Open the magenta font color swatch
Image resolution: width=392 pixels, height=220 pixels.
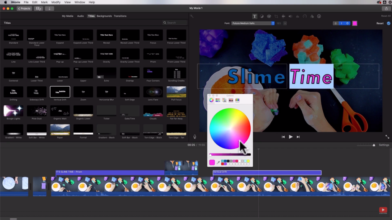tap(354, 23)
